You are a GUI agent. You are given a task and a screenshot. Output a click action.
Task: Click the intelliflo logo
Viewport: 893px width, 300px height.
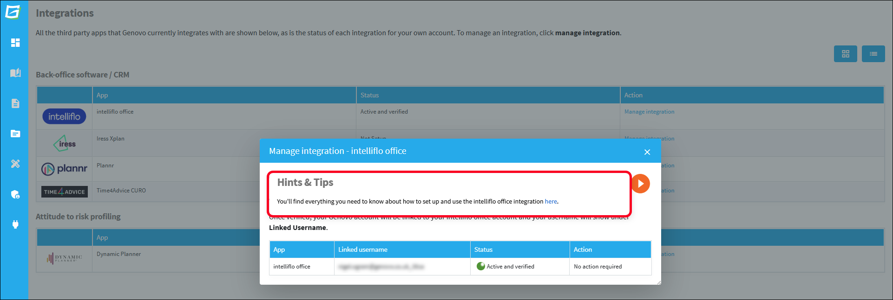(x=64, y=116)
